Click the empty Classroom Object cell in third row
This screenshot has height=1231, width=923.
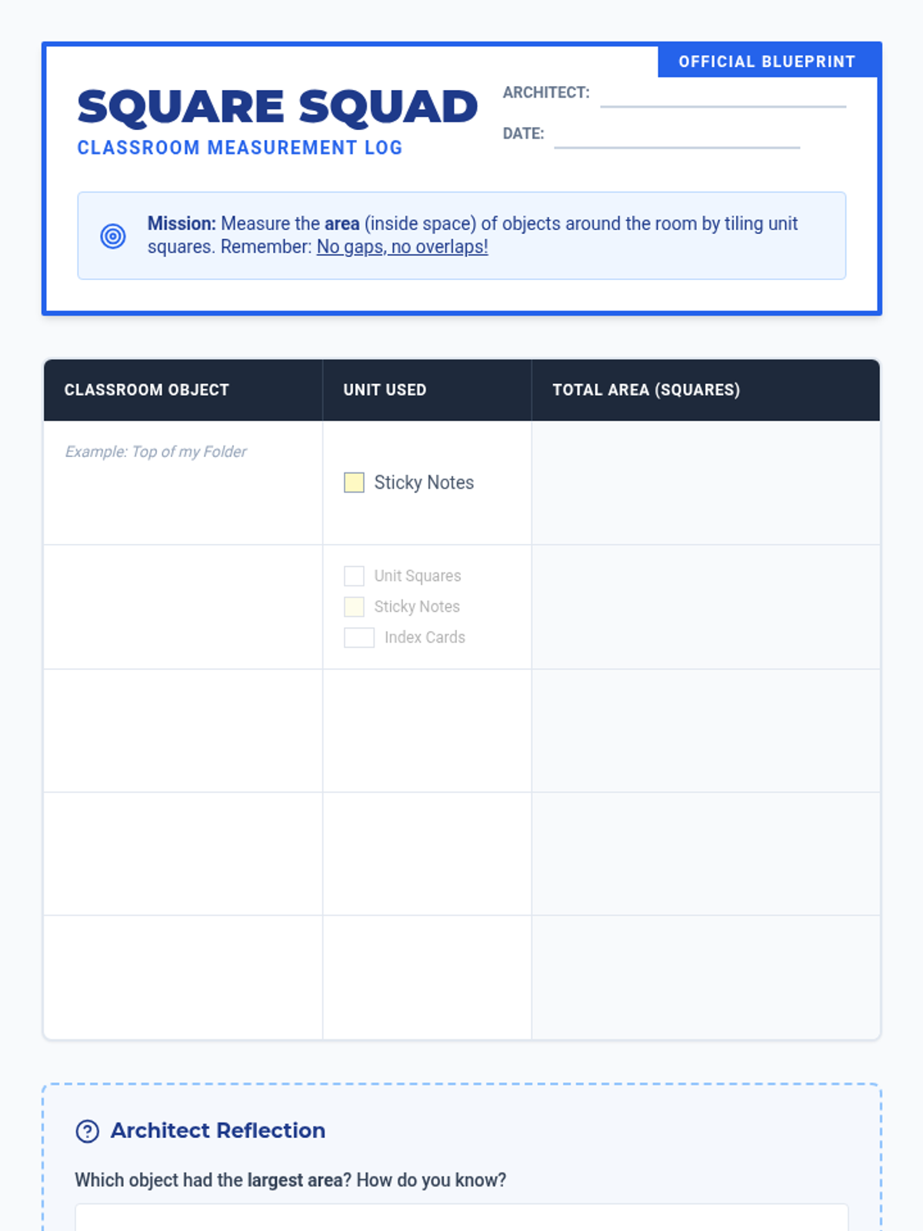[183, 731]
